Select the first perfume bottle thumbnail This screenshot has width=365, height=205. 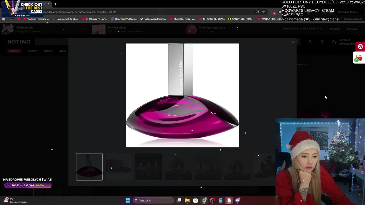point(89,167)
